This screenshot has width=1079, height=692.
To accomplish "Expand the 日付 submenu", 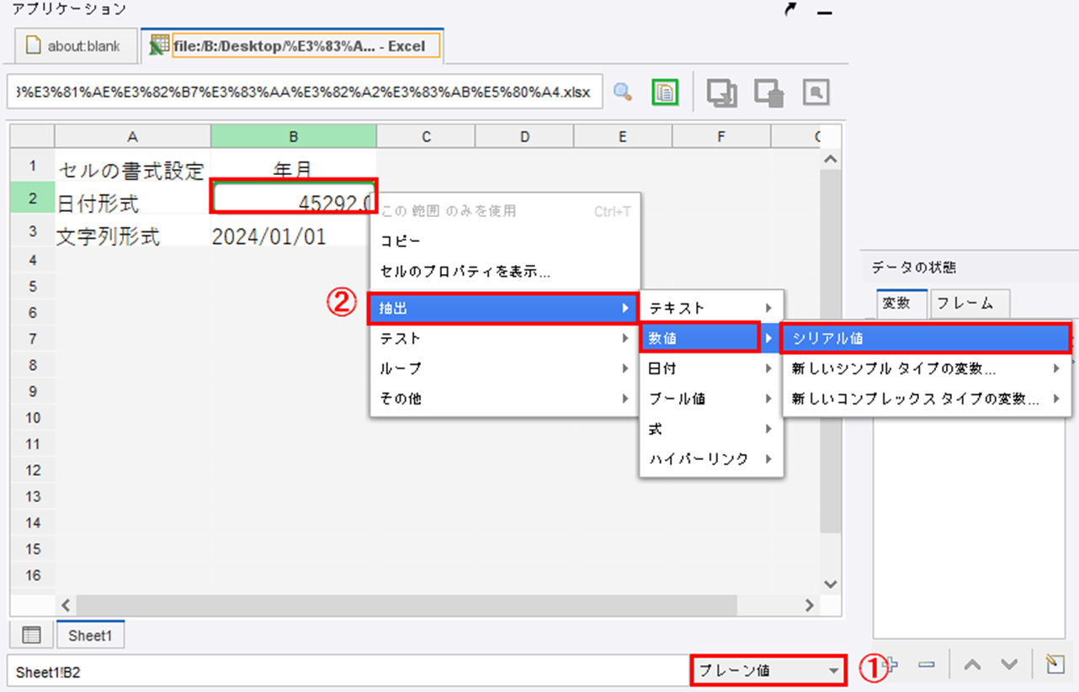I will pyautogui.click(x=710, y=369).
